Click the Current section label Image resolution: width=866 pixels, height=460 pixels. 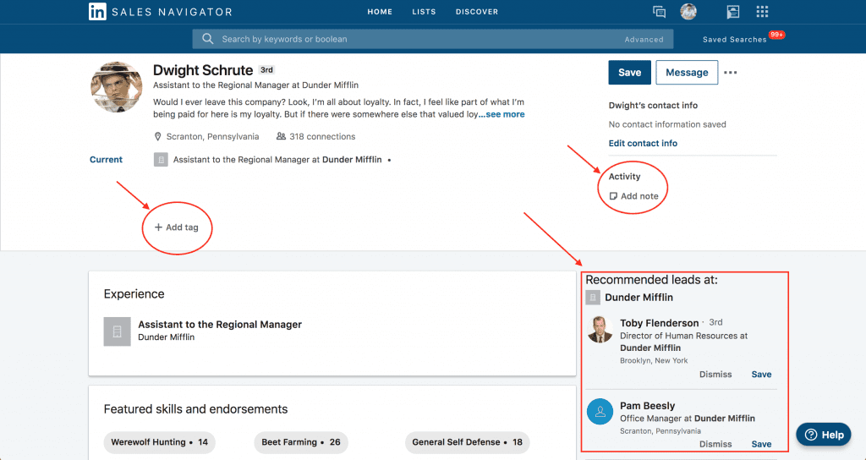click(x=106, y=160)
